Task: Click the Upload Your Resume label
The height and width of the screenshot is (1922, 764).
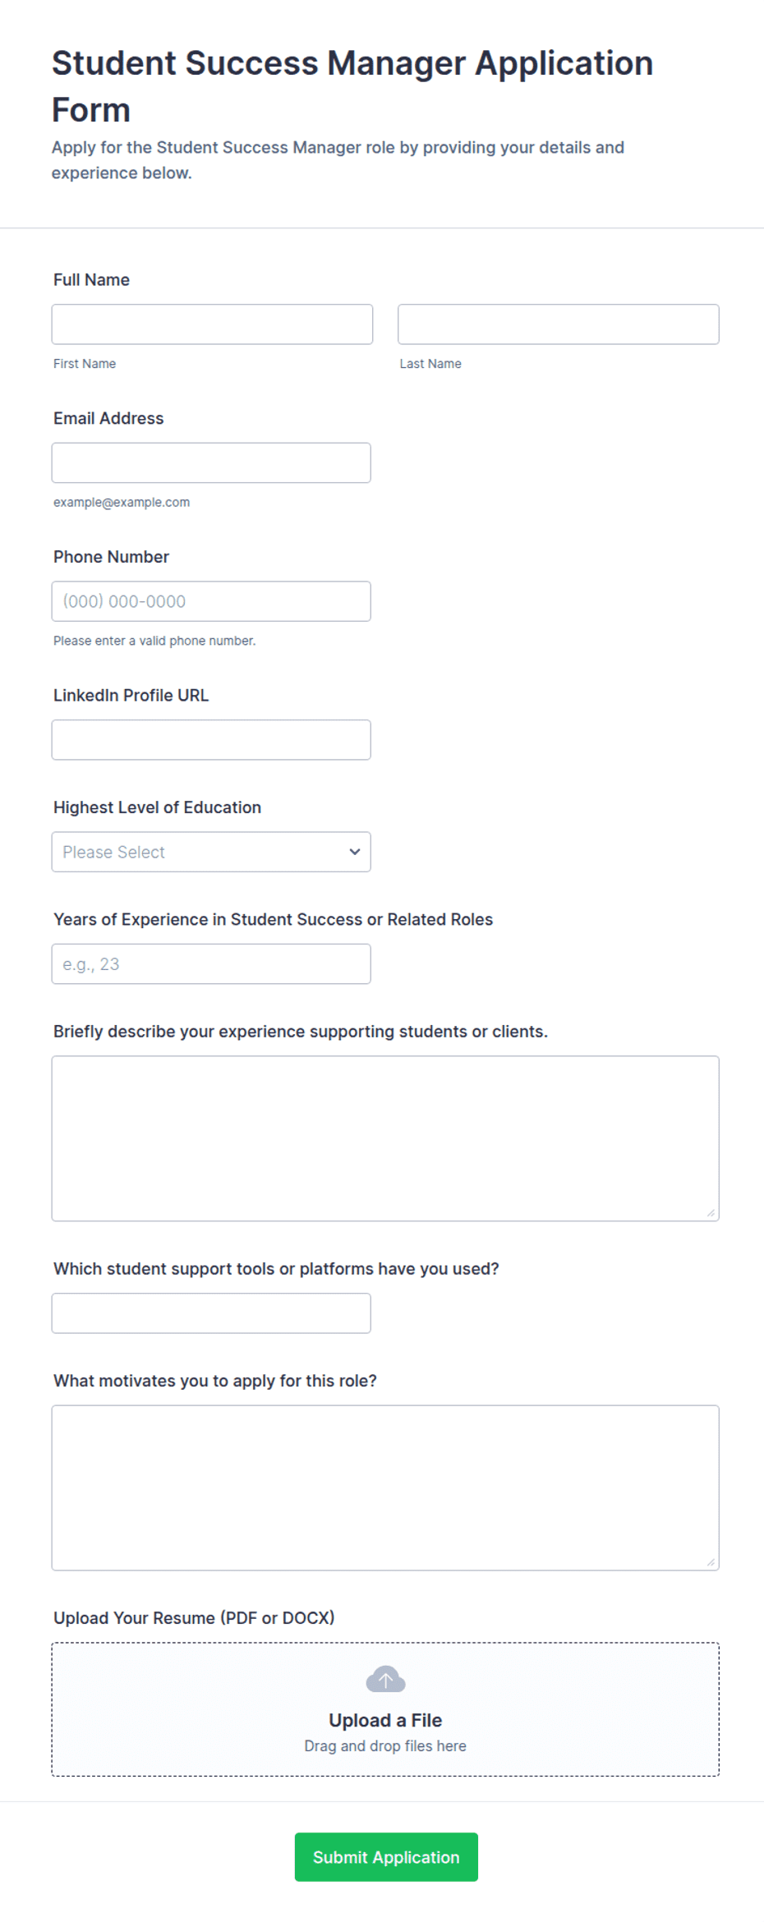Action: click(x=194, y=1618)
